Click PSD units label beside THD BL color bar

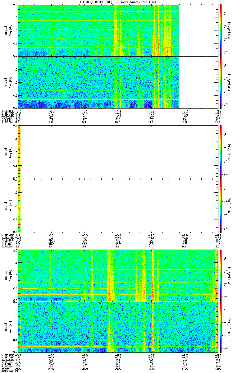tap(230, 152)
